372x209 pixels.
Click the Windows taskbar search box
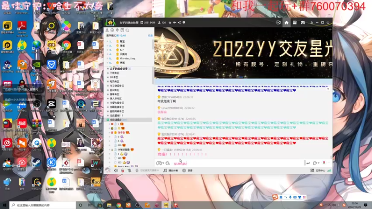(x=43, y=205)
